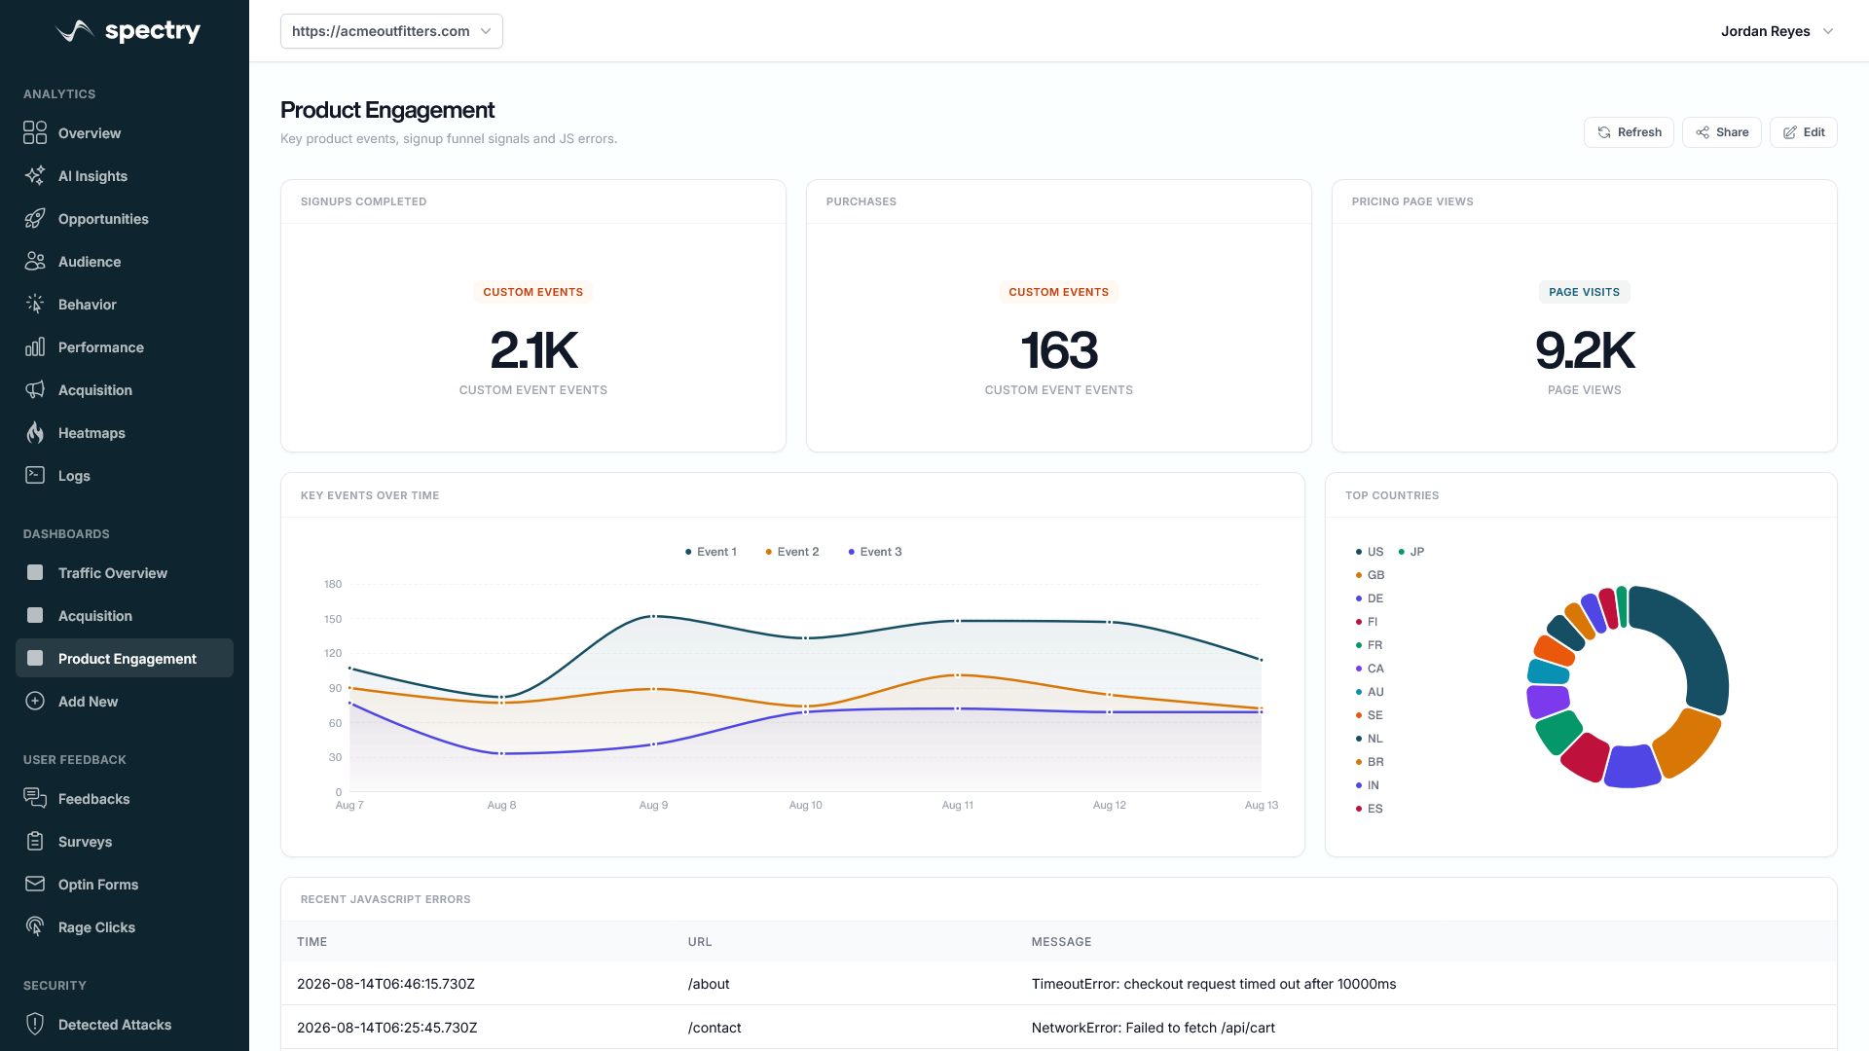Click the Feedbacks chat icon
1869x1051 pixels.
click(x=35, y=799)
